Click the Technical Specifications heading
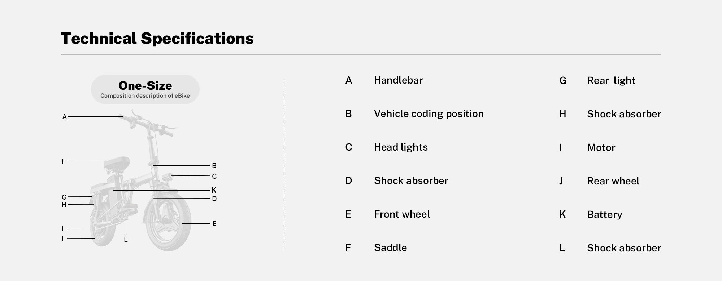Viewport: 722px width, 281px height. click(x=157, y=39)
